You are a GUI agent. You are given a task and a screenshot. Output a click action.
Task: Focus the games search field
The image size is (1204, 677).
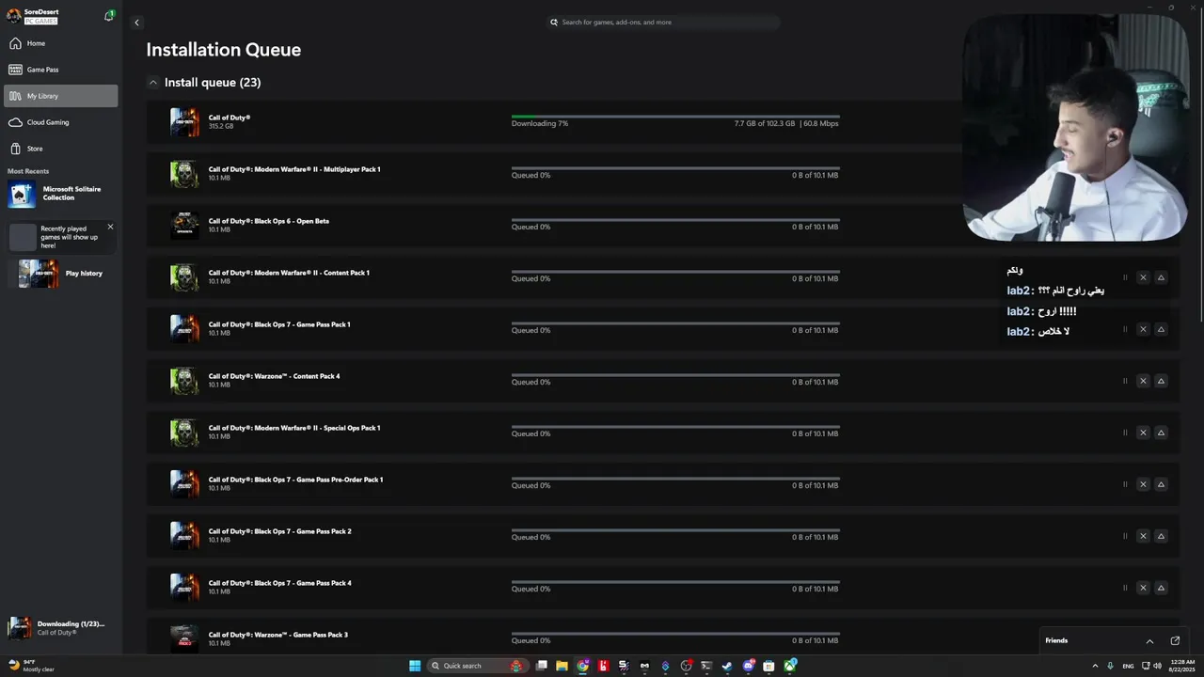tap(664, 22)
